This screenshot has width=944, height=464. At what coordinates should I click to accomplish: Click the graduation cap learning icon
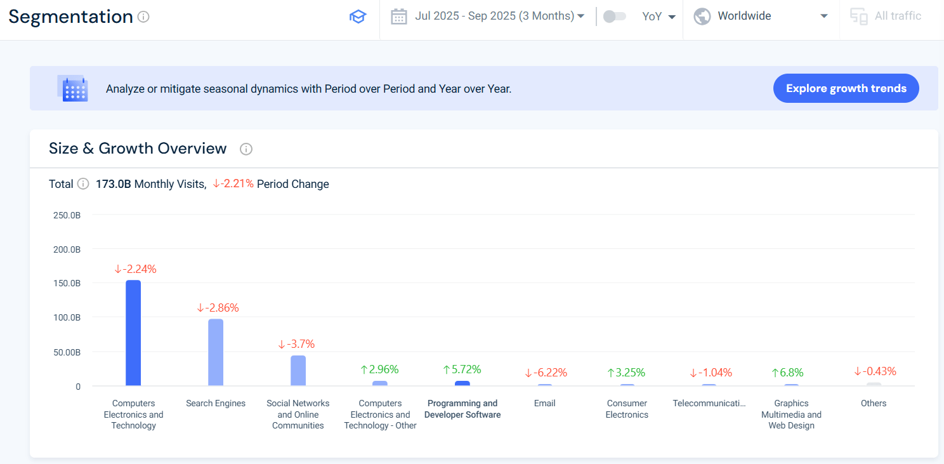pos(358,17)
